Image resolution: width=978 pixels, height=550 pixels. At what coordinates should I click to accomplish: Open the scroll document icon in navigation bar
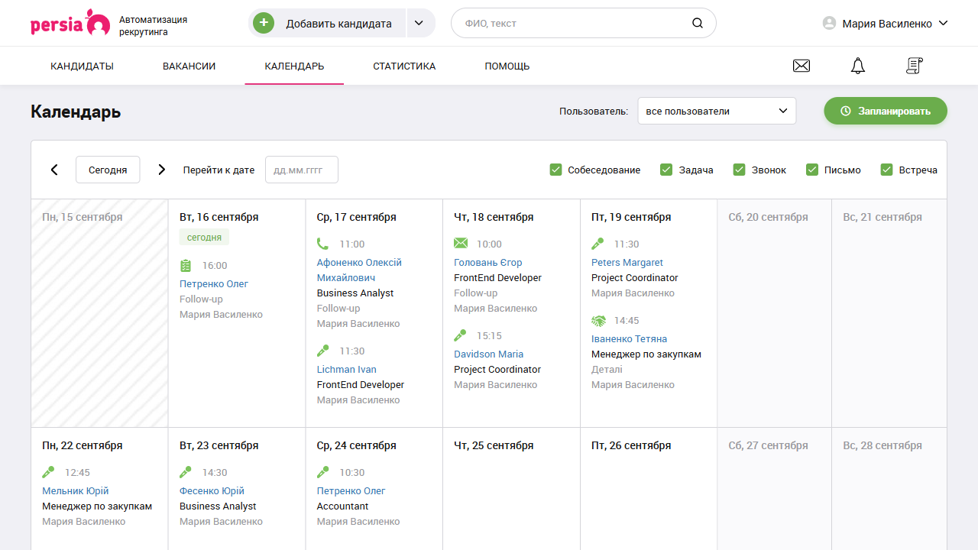(914, 66)
